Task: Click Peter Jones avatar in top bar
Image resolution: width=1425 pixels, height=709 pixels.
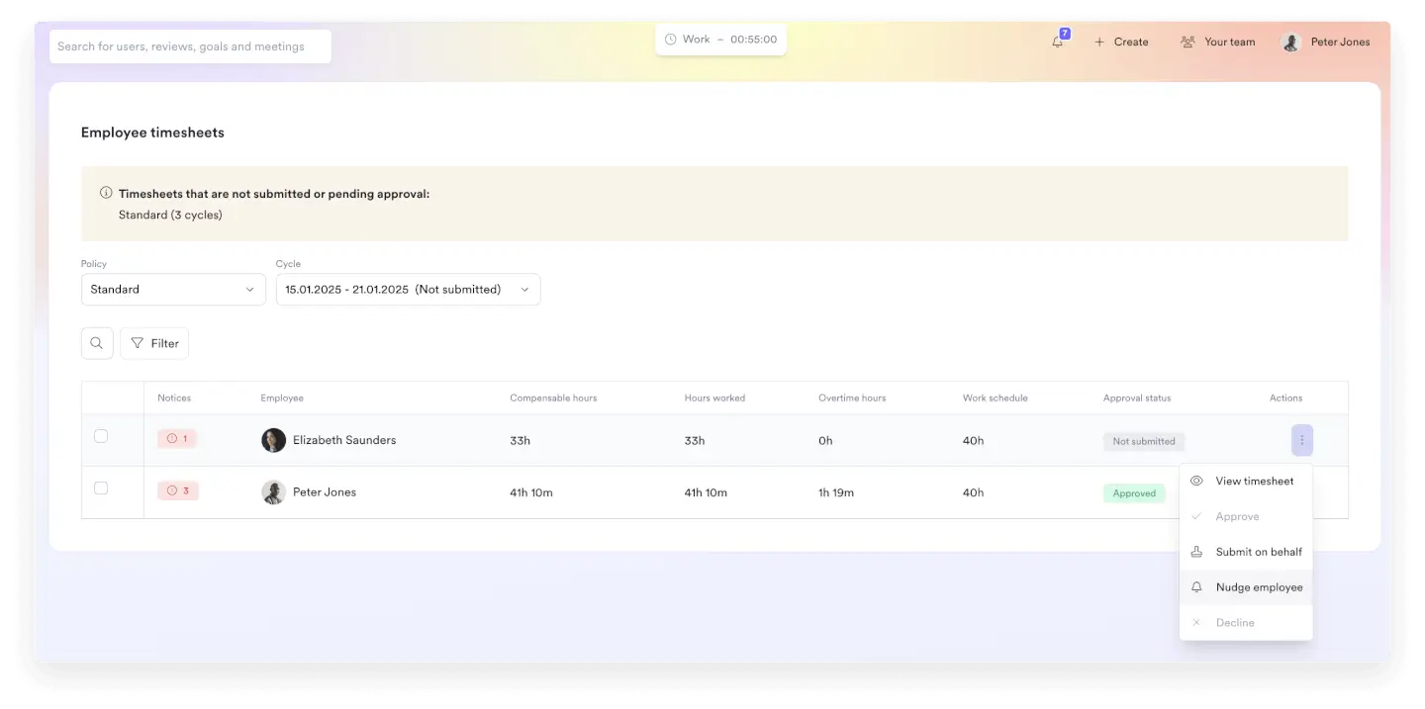Action: 1291,42
